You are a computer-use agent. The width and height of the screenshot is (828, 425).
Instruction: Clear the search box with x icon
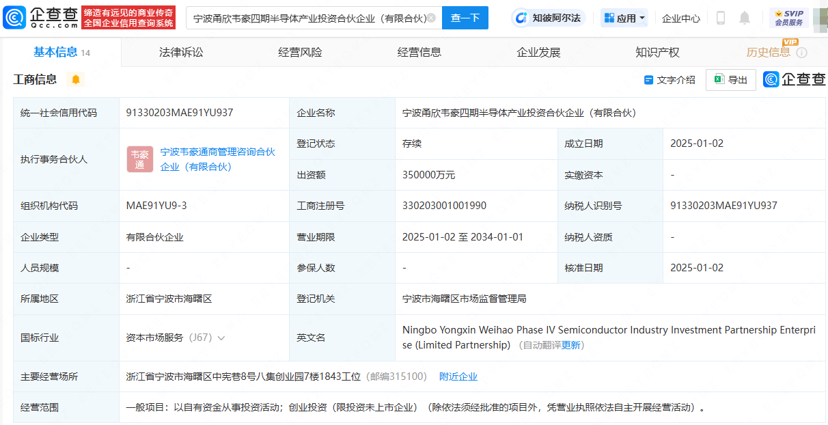431,18
